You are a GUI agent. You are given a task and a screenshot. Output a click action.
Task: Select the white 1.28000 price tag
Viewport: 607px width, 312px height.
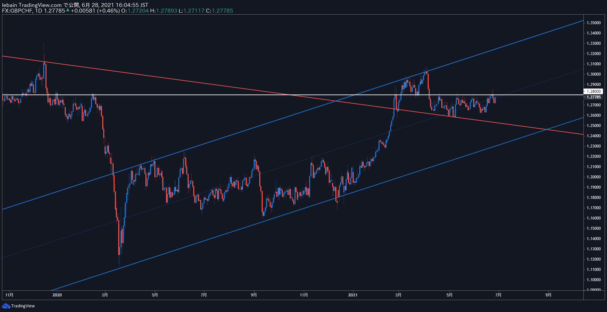click(593, 91)
